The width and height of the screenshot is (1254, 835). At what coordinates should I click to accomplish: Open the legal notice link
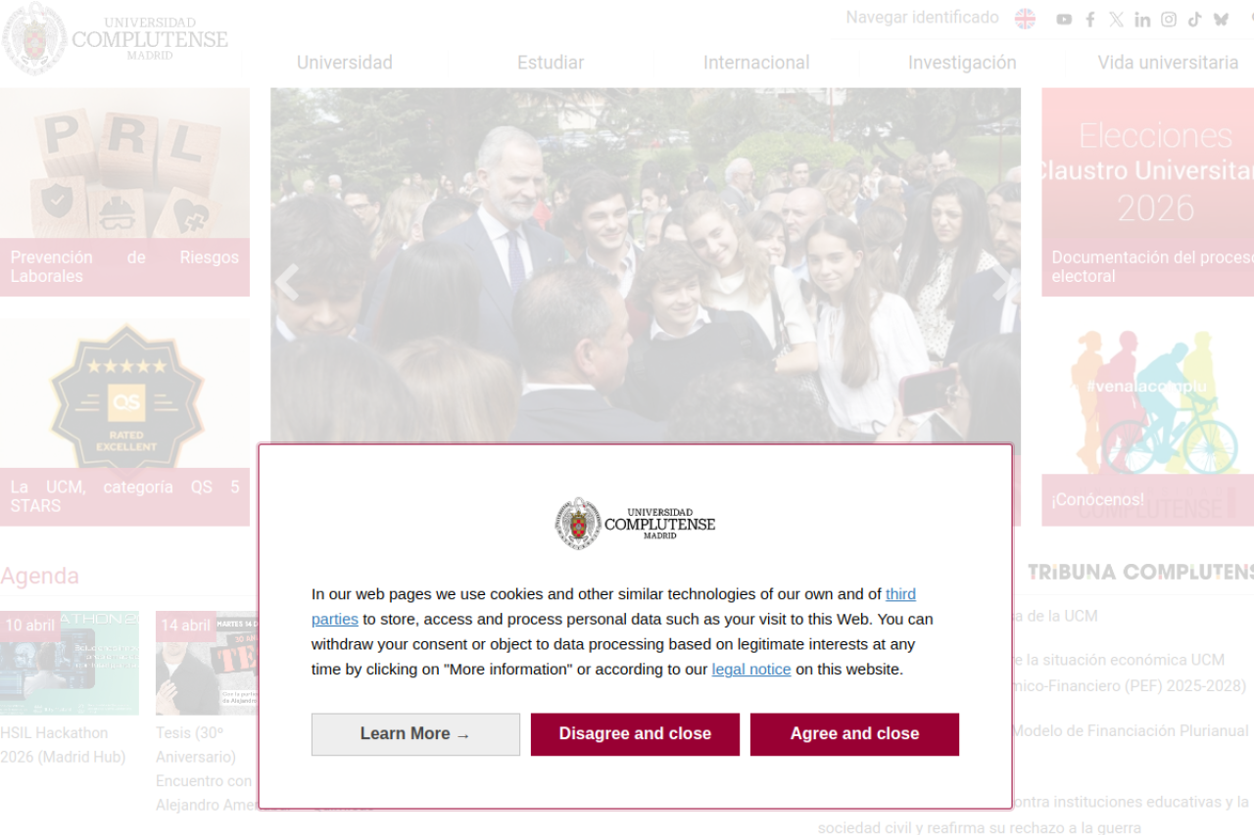pos(751,670)
